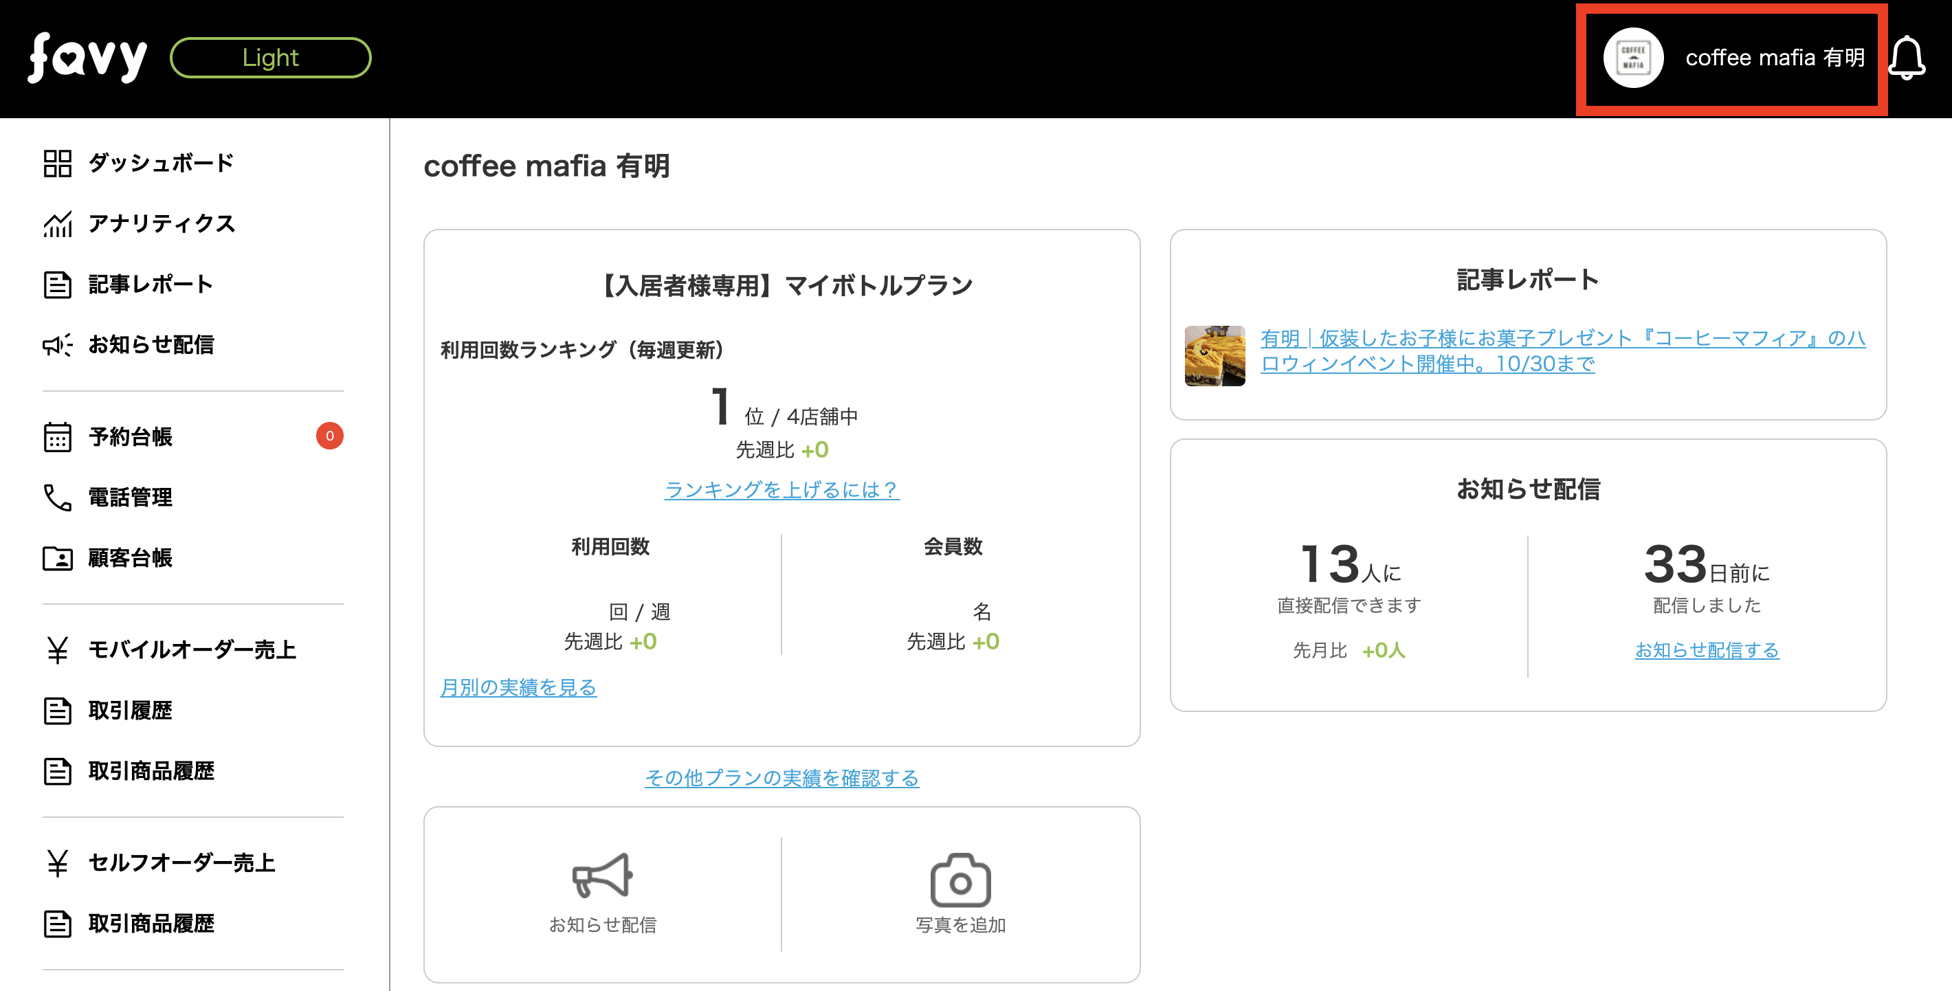Click the 顧客台帳 contact folder icon
Screen dimensions: 1952x991
pos(58,559)
